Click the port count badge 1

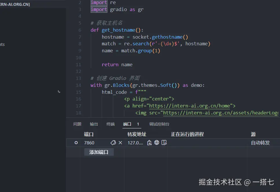pyautogui.click(x=138, y=124)
